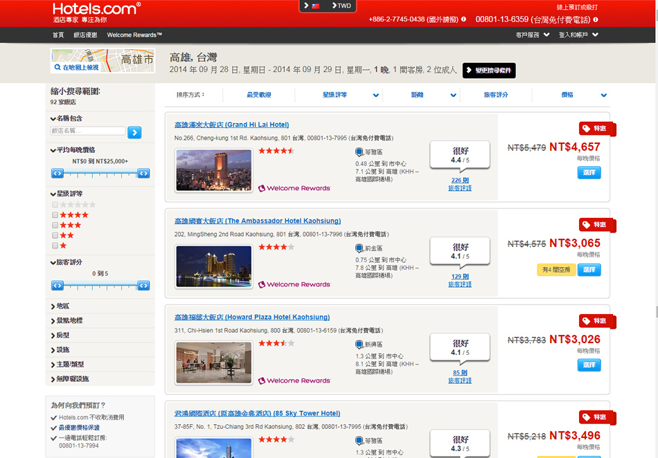Viewport: 658px width, 458px height.
Task: Click Grand Hi Lai area map pin icon
Action: [359, 152]
